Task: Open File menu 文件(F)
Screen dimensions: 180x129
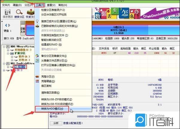Action: pos(6,5)
